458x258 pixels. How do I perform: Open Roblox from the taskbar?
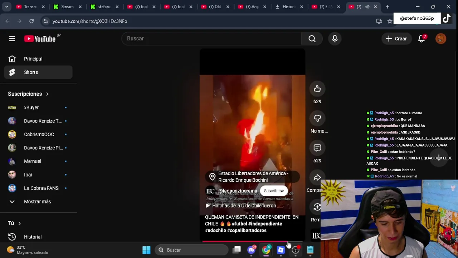(281, 250)
